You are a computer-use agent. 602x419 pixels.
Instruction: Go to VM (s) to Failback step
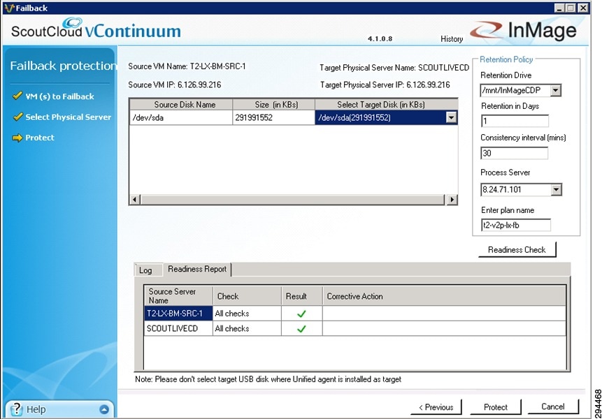(x=59, y=96)
